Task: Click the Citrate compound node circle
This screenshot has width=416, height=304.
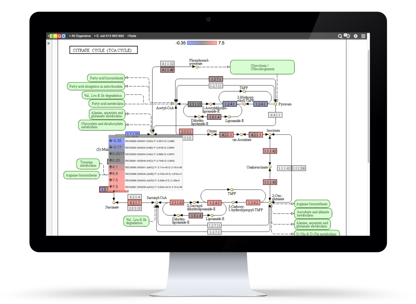Action: pyautogui.click(x=212, y=135)
